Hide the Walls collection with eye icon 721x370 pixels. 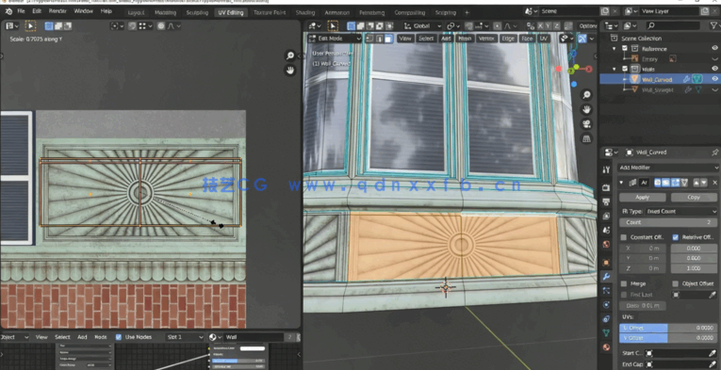point(714,69)
